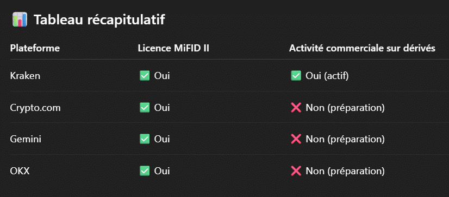Click the bar chart emoji icon
This screenshot has height=197, width=449.
(x=20, y=19)
